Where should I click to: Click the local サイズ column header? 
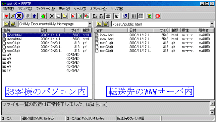(x=73, y=30)
